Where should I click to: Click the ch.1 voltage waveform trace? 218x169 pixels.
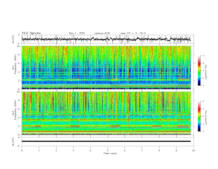coord(106,39)
